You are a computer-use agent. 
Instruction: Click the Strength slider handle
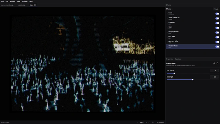coord(192,80)
